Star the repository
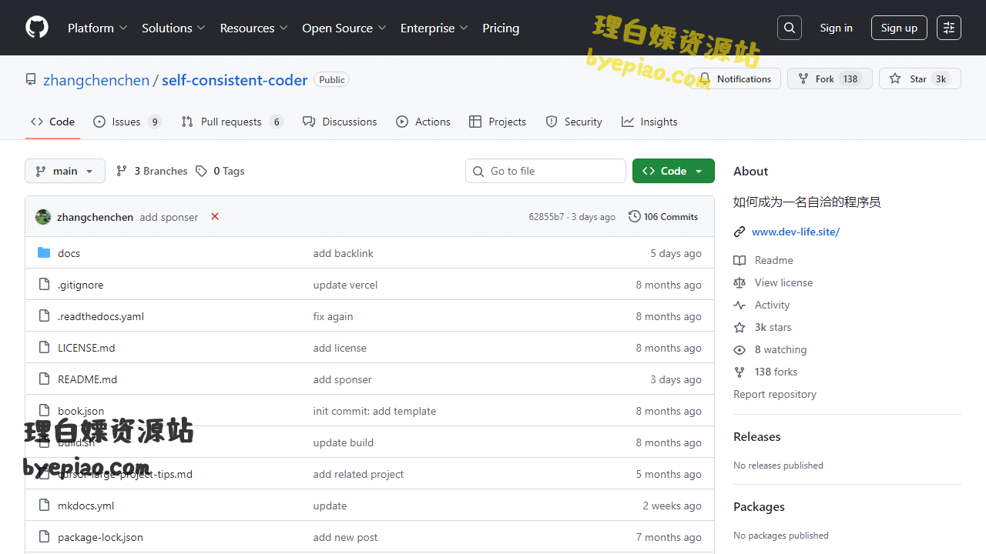This screenshot has height=554, width=986. coord(920,78)
